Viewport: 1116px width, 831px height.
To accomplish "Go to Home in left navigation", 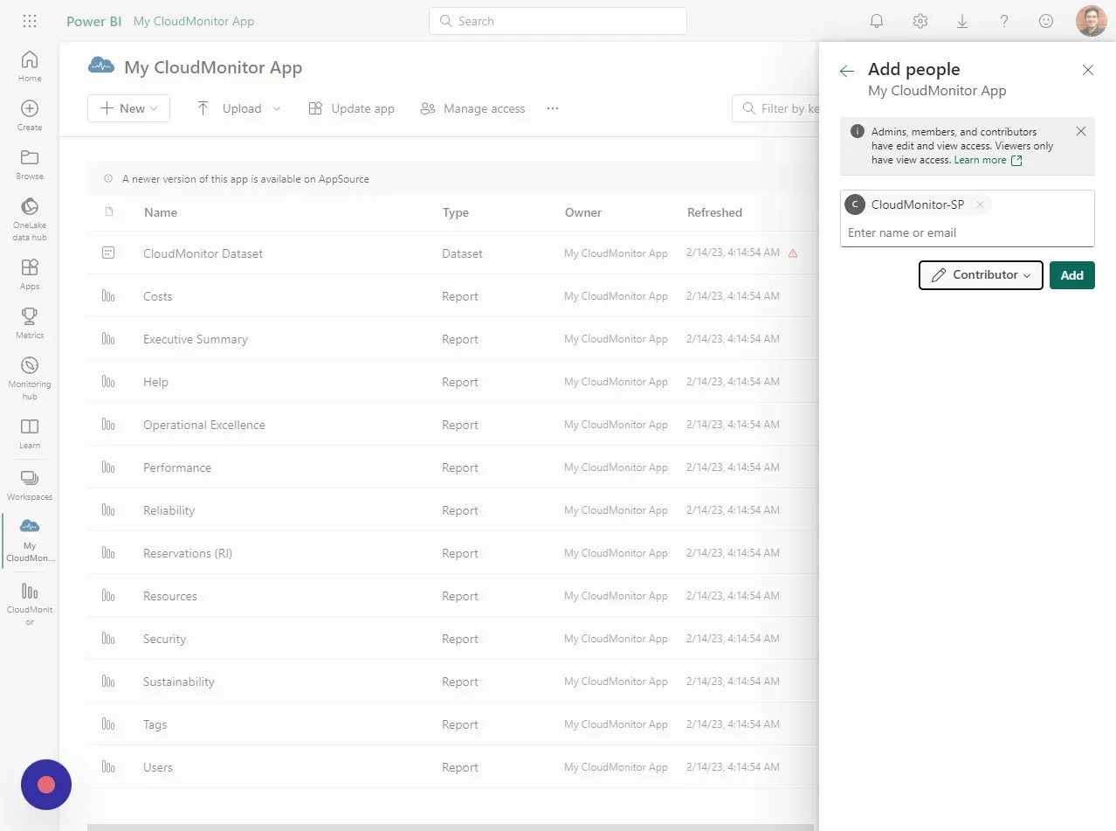I will (30, 66).
